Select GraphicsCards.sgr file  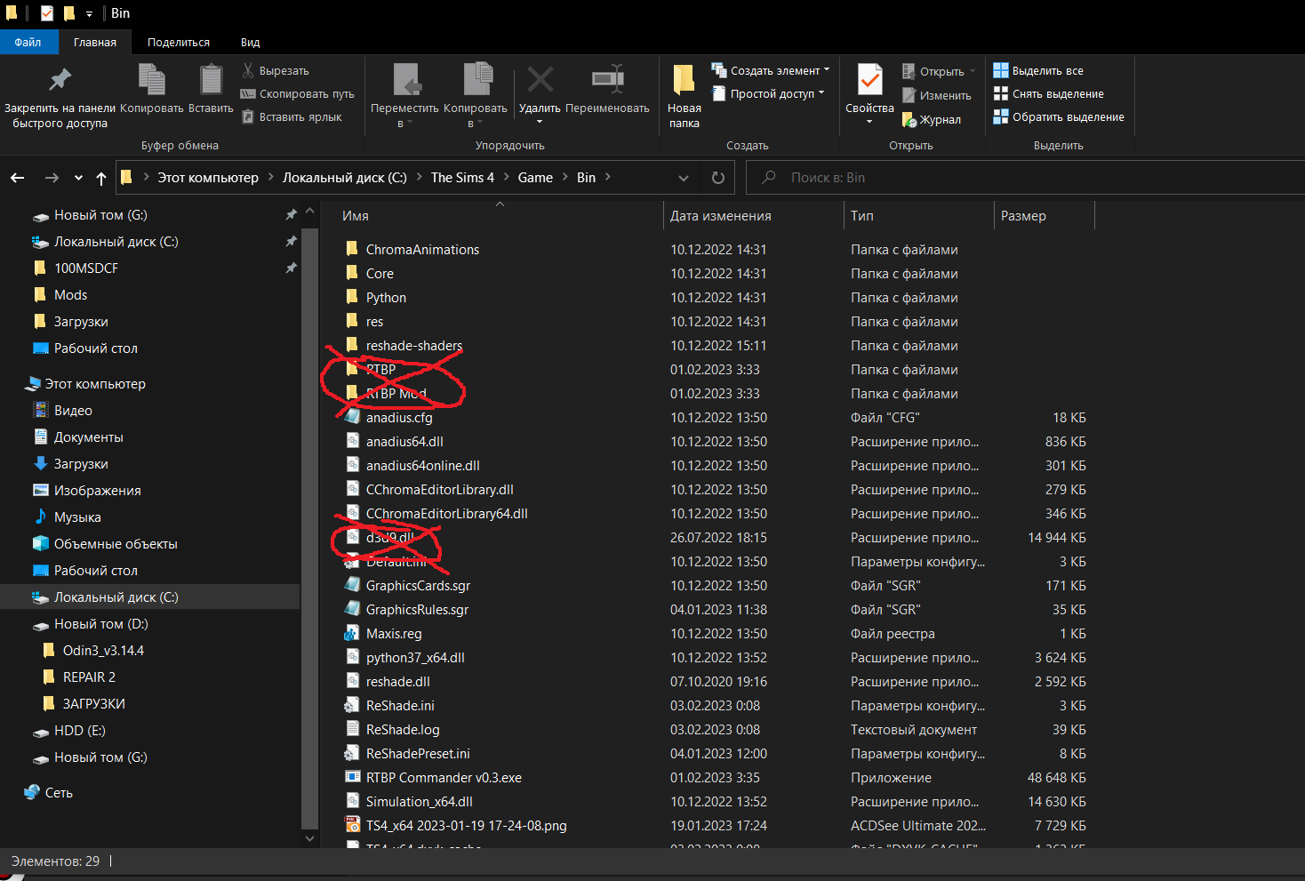pos(418,586)
